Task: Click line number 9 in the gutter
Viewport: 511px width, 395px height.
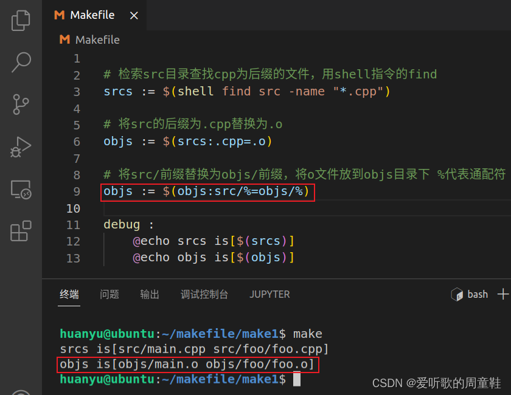Action: [x=77, y=191]
